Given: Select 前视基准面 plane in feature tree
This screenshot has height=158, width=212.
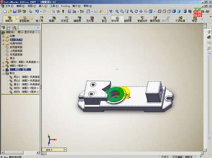Looking at the screenshot, I should (16, 47).
